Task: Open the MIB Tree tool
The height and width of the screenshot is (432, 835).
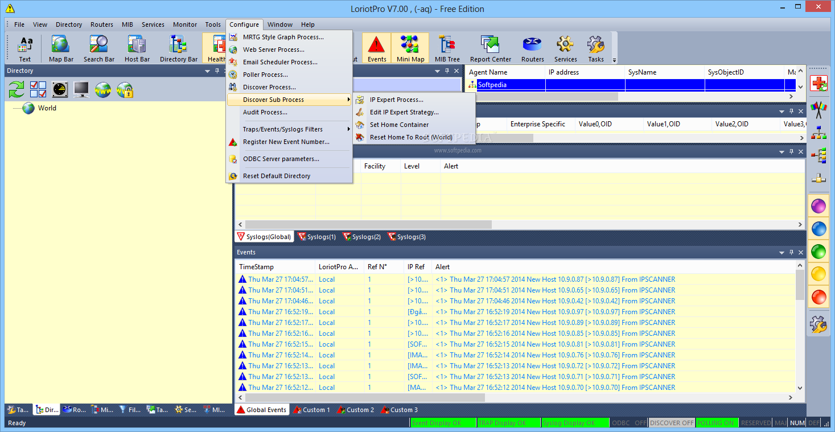Action: click(447, 48)
